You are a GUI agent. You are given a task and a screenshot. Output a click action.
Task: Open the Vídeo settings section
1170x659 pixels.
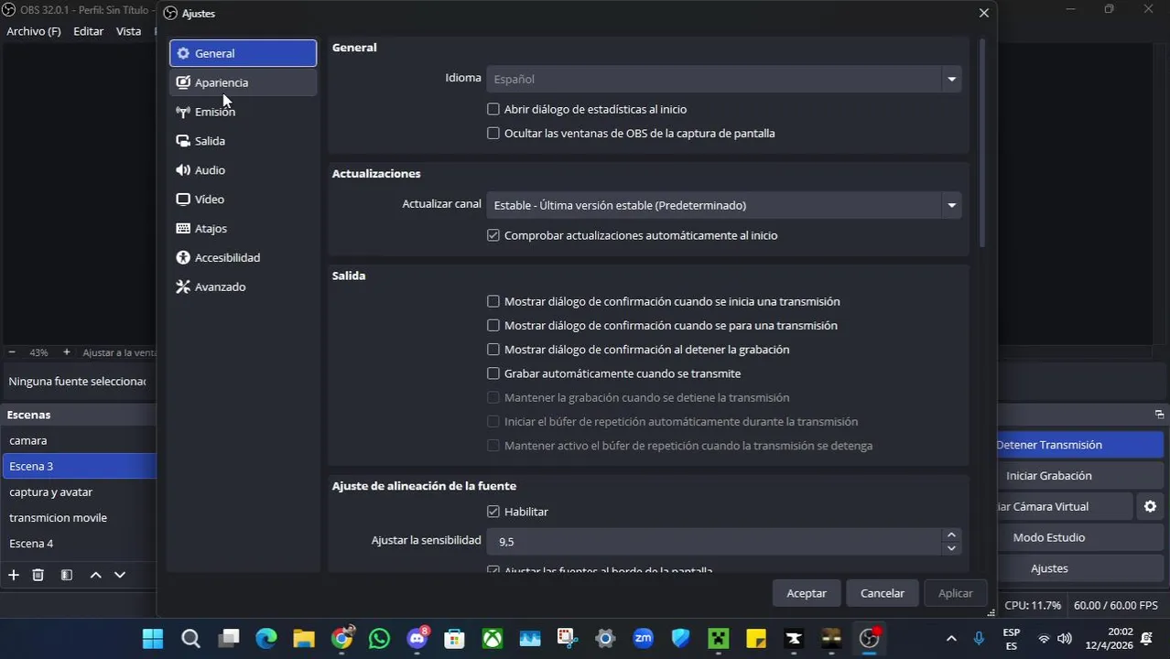click(243, 200)
